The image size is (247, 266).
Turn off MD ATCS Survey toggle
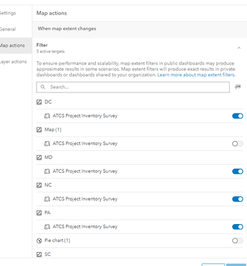[238, 172]
